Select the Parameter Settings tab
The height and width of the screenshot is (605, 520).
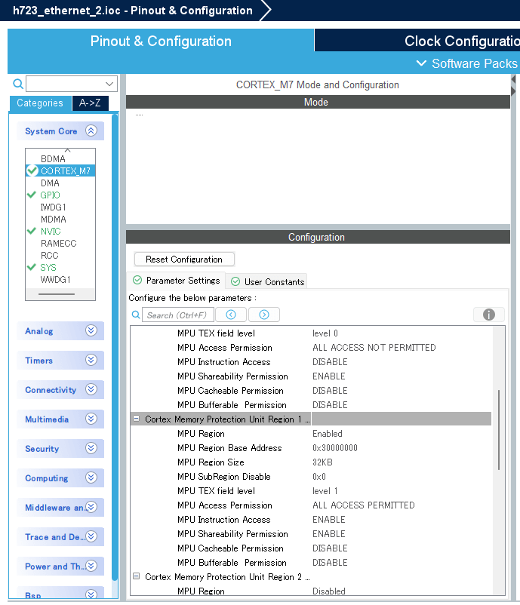tap(177, 281)
